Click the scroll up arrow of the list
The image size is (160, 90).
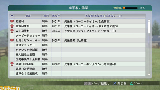149,20
